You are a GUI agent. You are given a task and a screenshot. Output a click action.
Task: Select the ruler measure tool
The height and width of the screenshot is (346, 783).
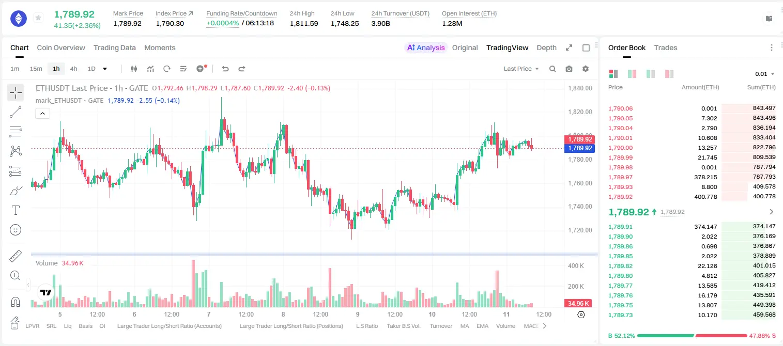(x=16, y=256)
